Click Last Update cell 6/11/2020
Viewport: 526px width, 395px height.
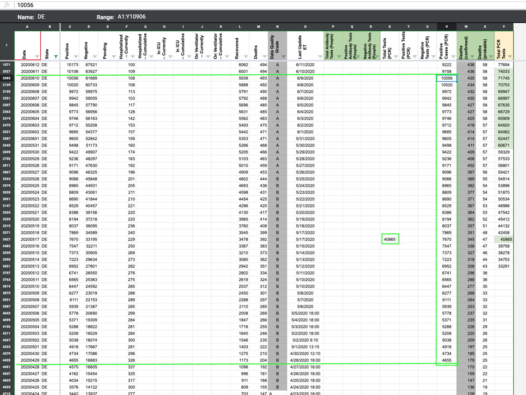tap(305, 65)
